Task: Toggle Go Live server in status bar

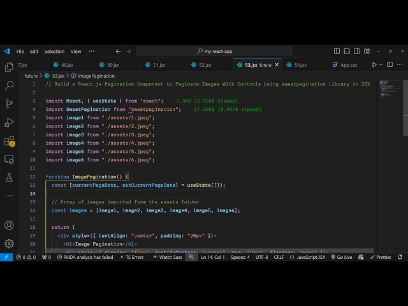Action: pos(341,257)
